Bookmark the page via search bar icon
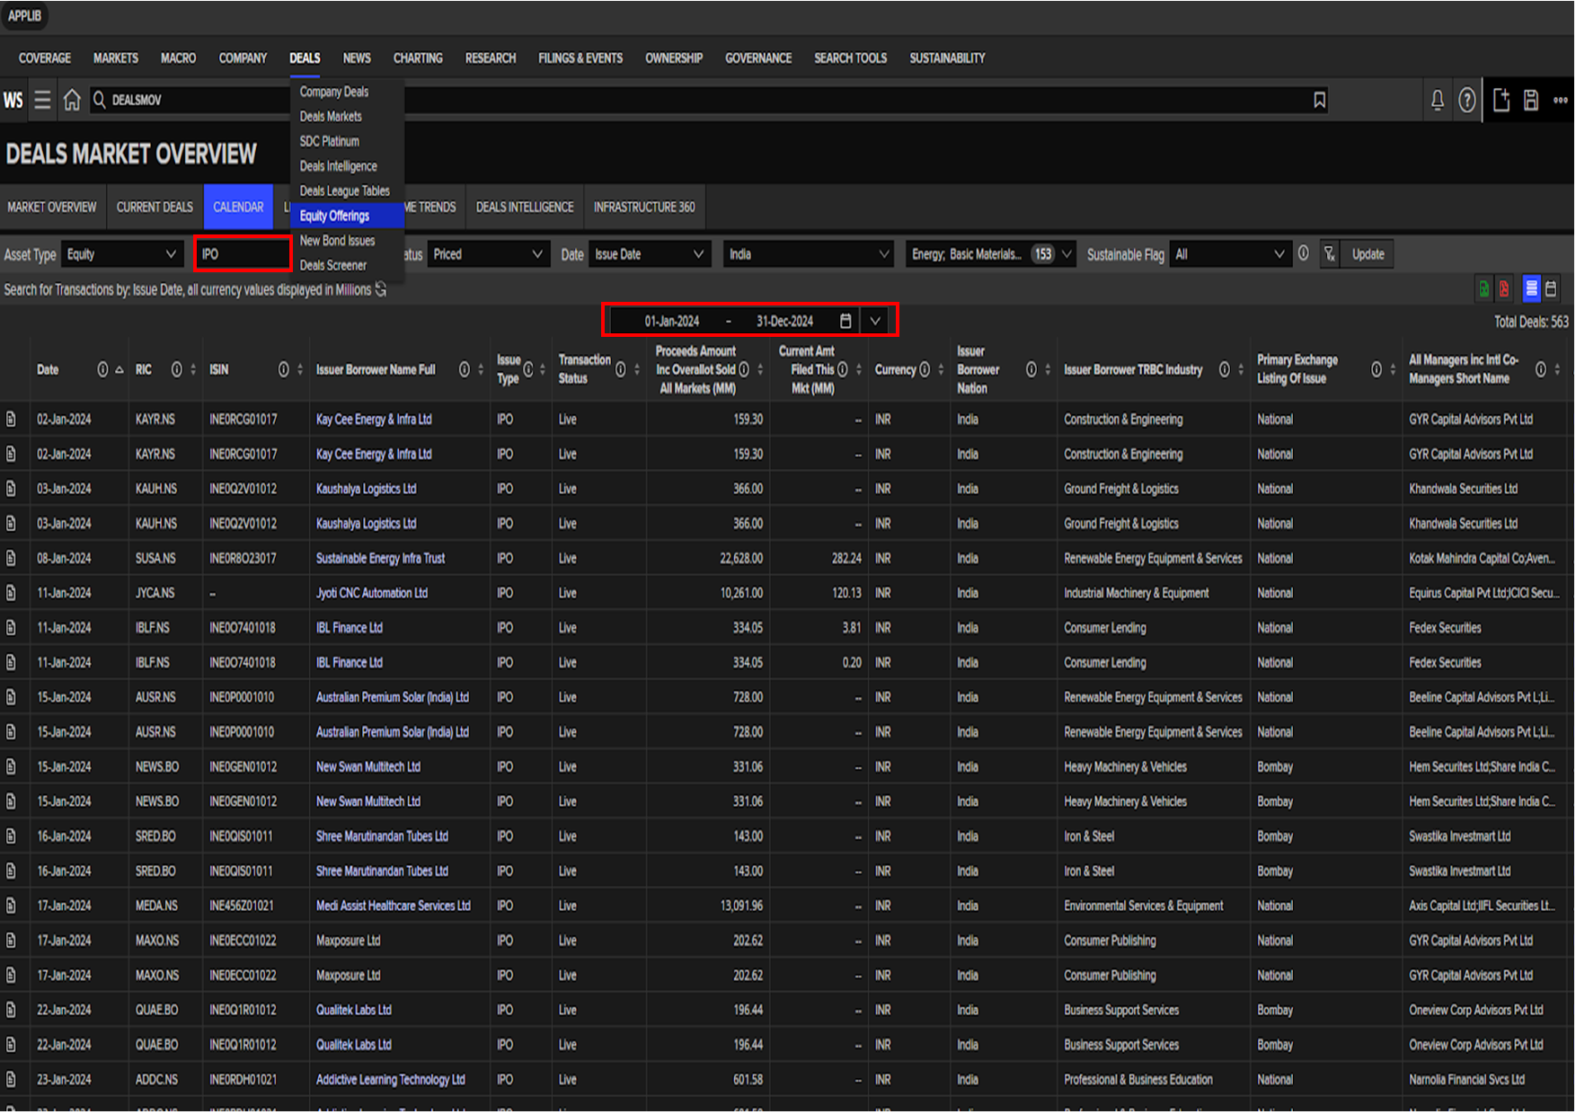Viewport: 1576px width, 1114px height. pos(1319,100)
